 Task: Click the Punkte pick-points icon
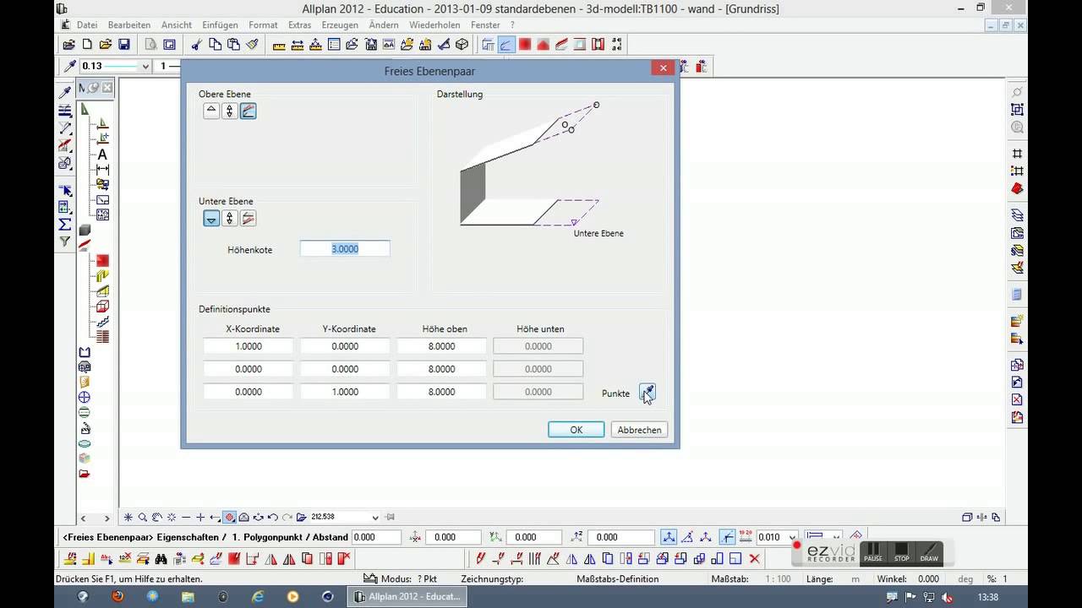pyautogui.click(x=647, y=393)
